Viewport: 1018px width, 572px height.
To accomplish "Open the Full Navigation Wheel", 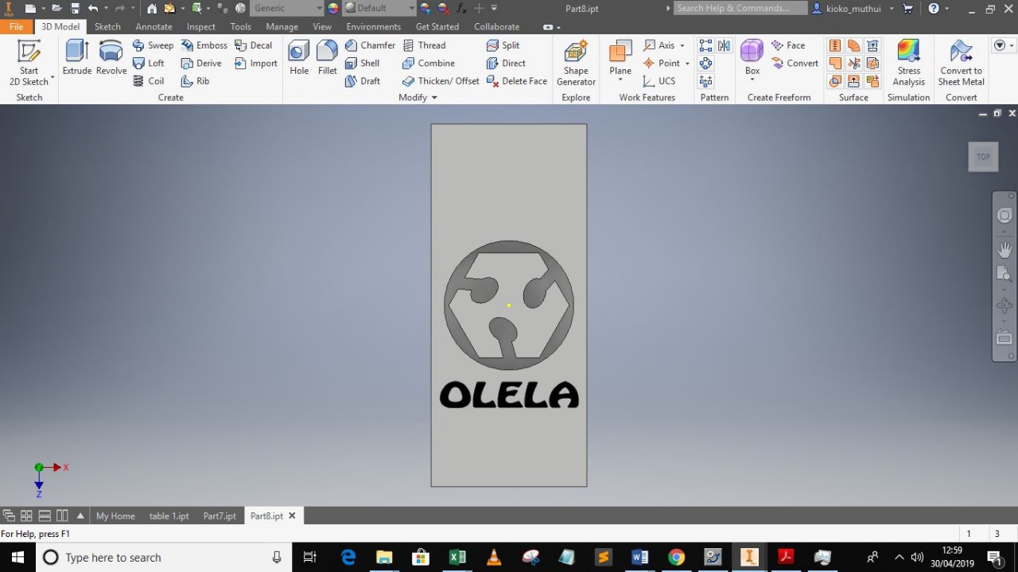I will pyautogui.click(x=1004, y=216).
